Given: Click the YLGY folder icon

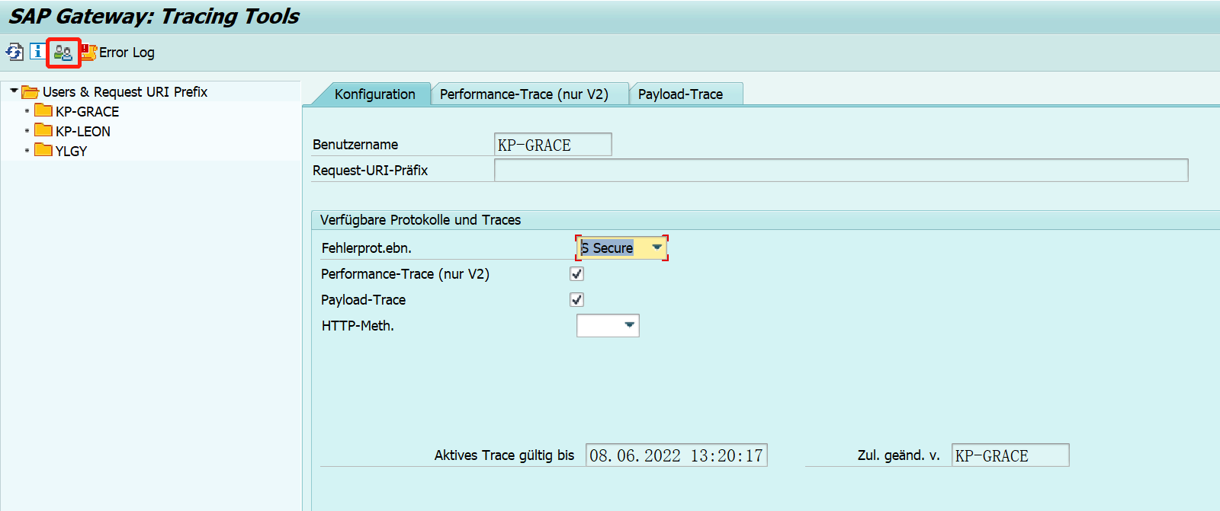Looking at the screenshot, I should point(43,150).
